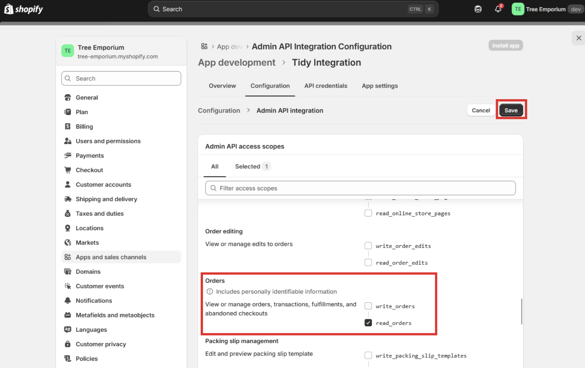Click the Filter access scopes field
Screen dimensions: 585x368
[x=360, y=188]
